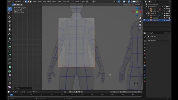Open the Modifier properties wrench tab

145,66
